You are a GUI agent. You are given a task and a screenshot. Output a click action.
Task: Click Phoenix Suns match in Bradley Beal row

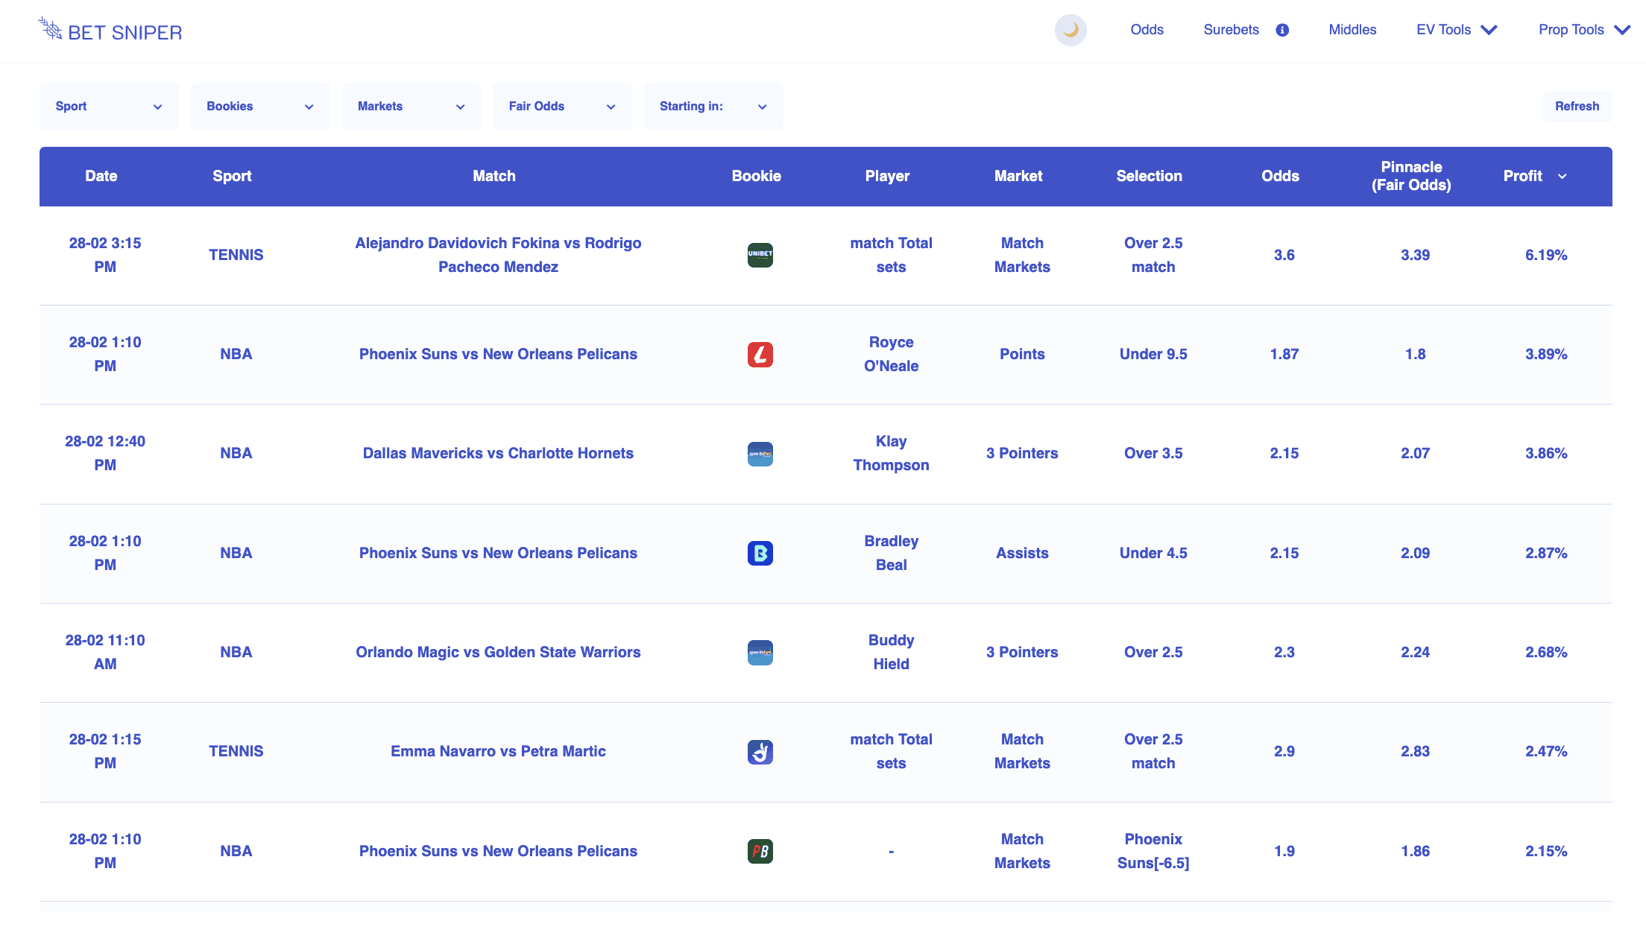pos(498,553)
